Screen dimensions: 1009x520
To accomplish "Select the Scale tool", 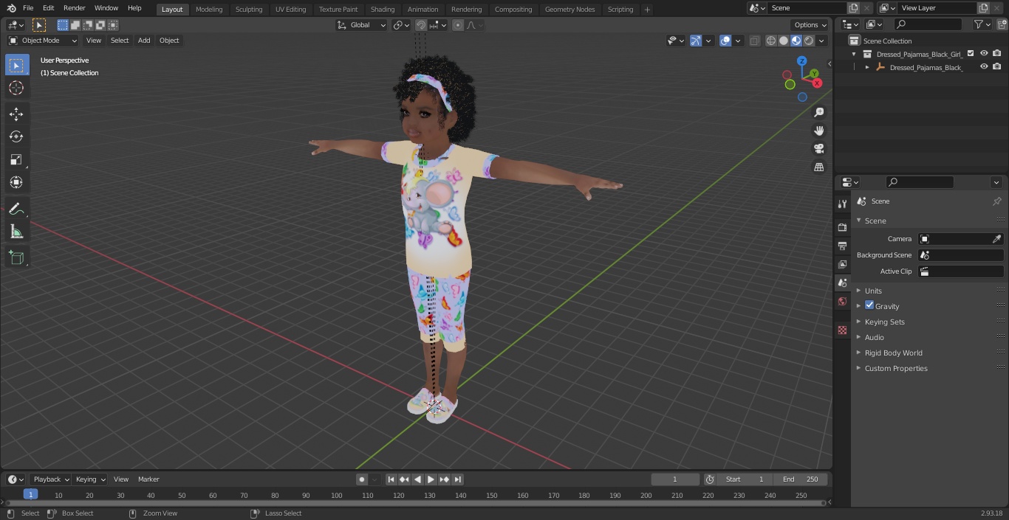I will click(x=16, y=159).
